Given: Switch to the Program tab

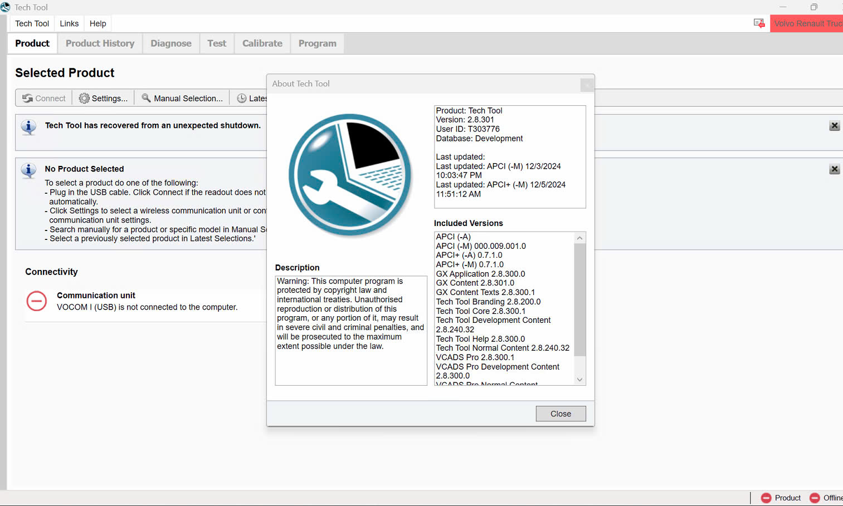Looking at the screenshot, I should [317, 43].
